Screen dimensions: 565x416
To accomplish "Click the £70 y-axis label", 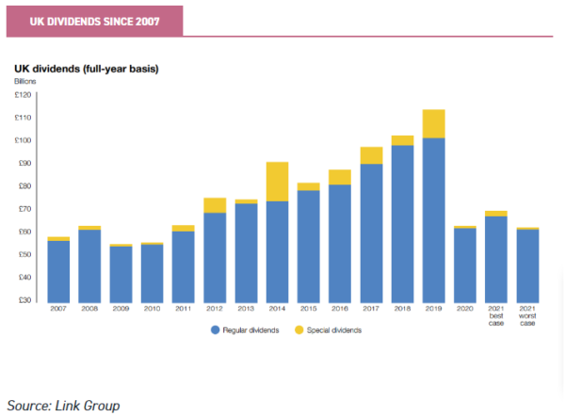I will tap(24, 209).
